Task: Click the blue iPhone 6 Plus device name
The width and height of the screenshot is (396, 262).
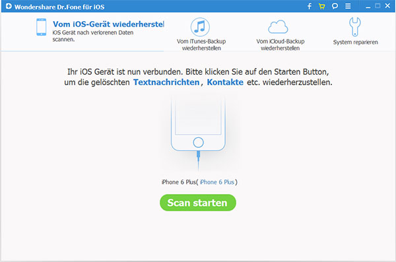Action: pyautogui.click(x=217, y=182)
